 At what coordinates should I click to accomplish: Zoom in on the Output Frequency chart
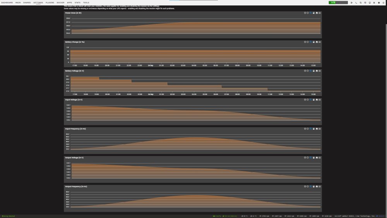pyautogui.click(x=305, y=186)
